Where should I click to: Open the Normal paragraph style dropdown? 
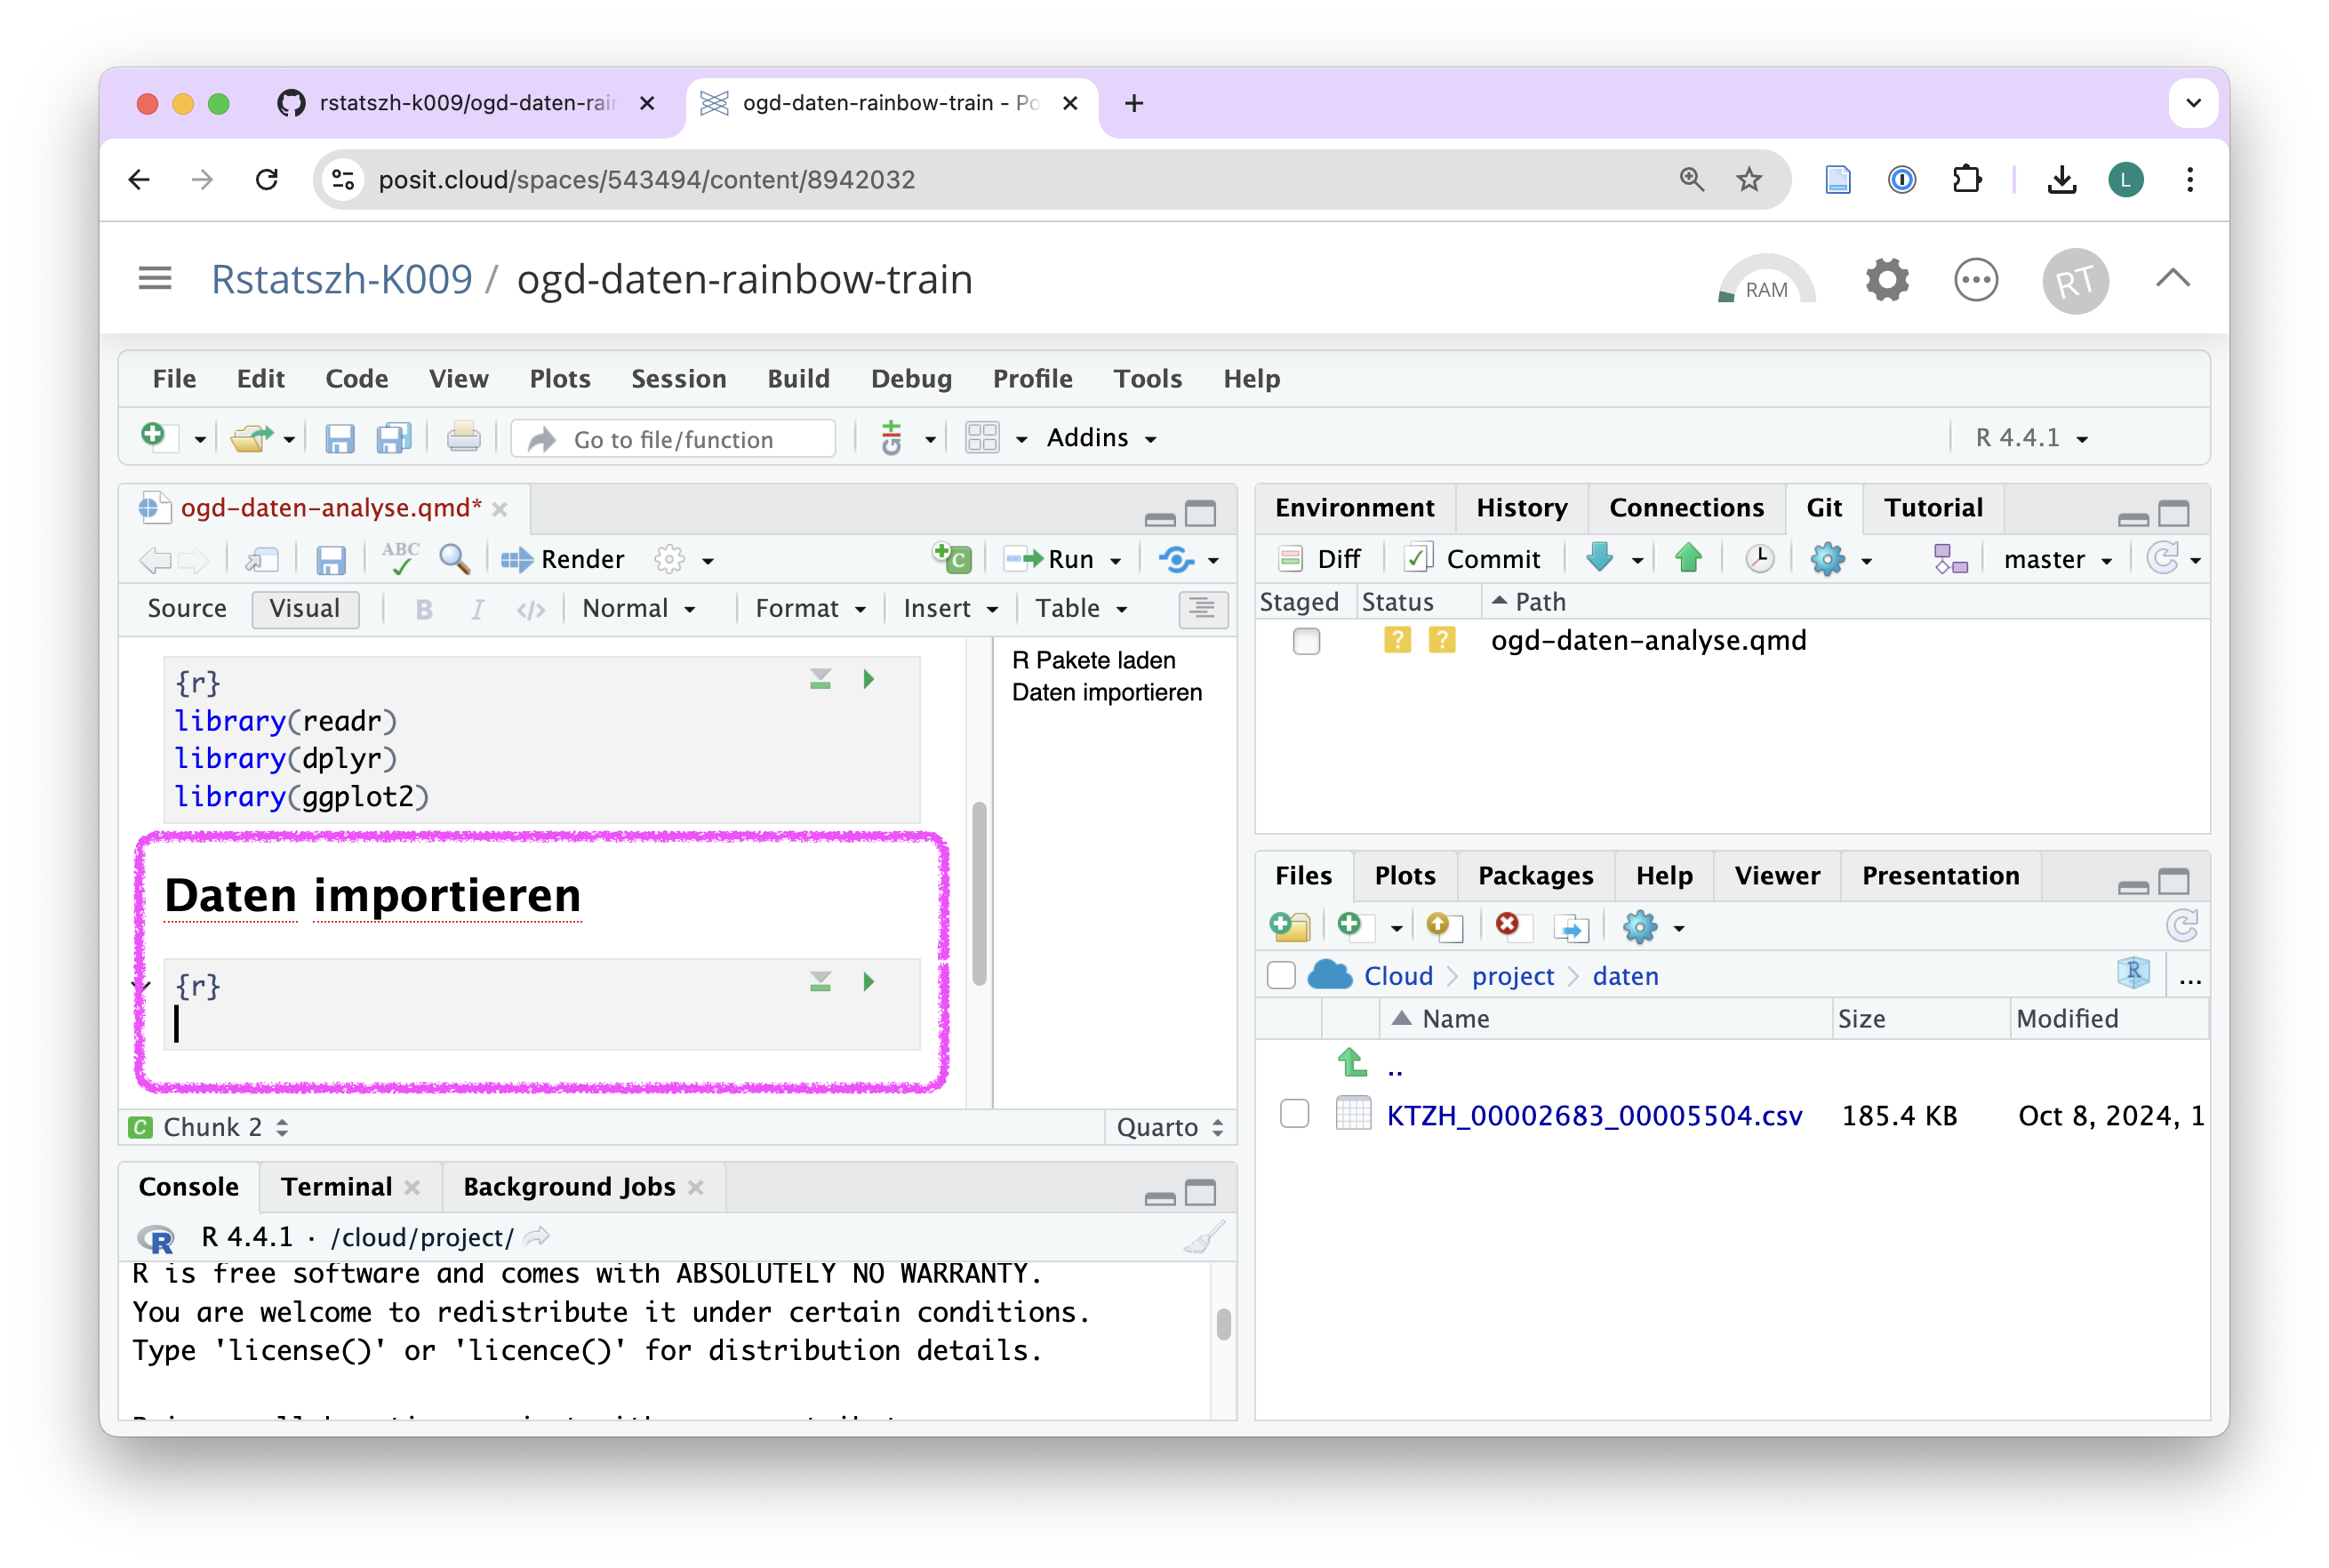click(x=638, y=608)
